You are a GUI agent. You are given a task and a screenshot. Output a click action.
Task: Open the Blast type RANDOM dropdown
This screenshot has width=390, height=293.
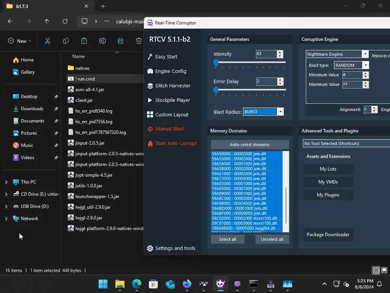[366, 65]
